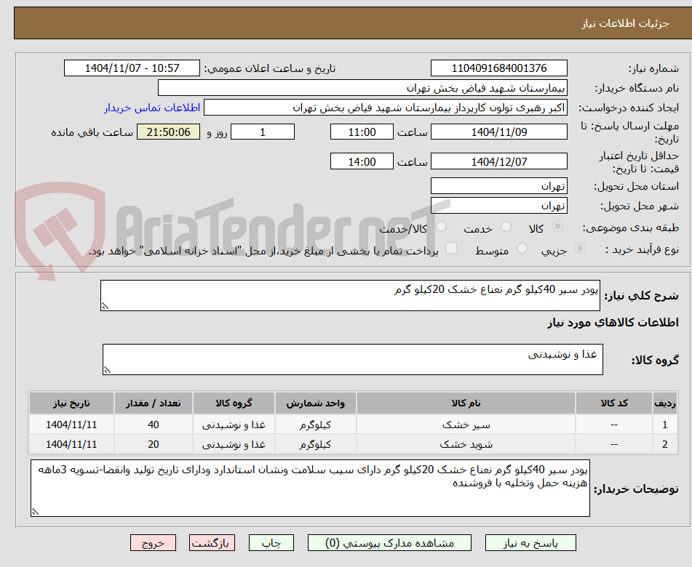Viewport: 692px width, 567px height.
Task: Click the response deadline date 1404/11/09
Action: click(498, 132)
